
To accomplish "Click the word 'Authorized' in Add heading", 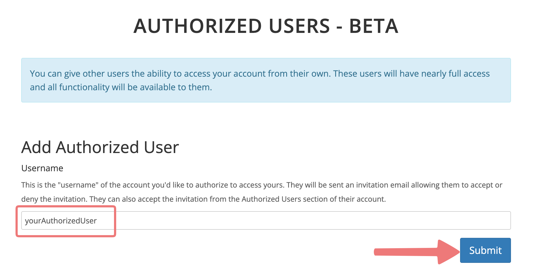I will click(97, 147).
